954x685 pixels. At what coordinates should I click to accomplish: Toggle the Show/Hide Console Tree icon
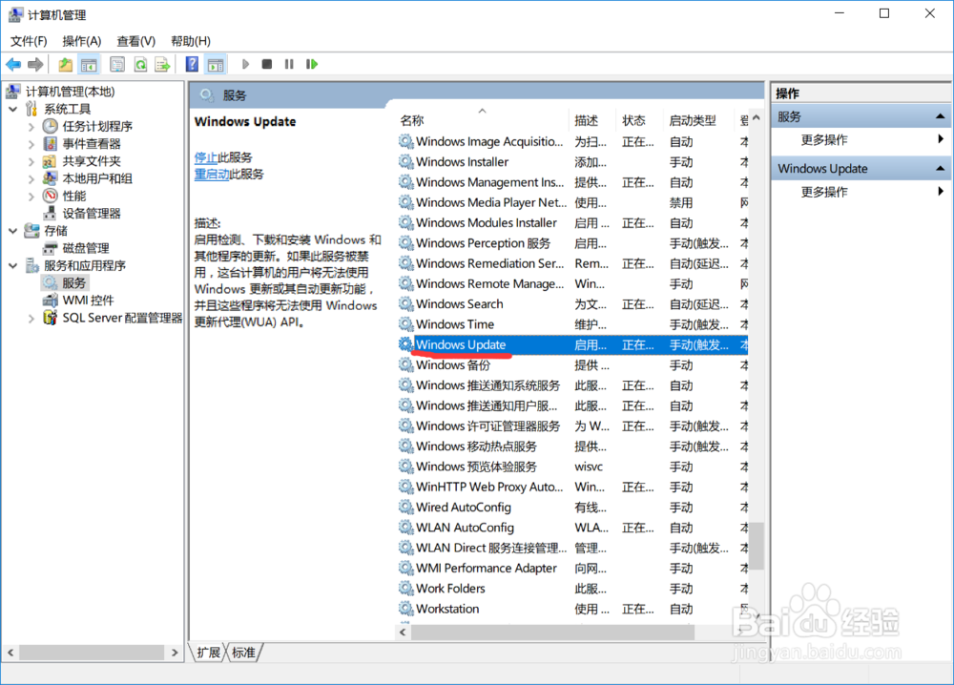point(89,64)
